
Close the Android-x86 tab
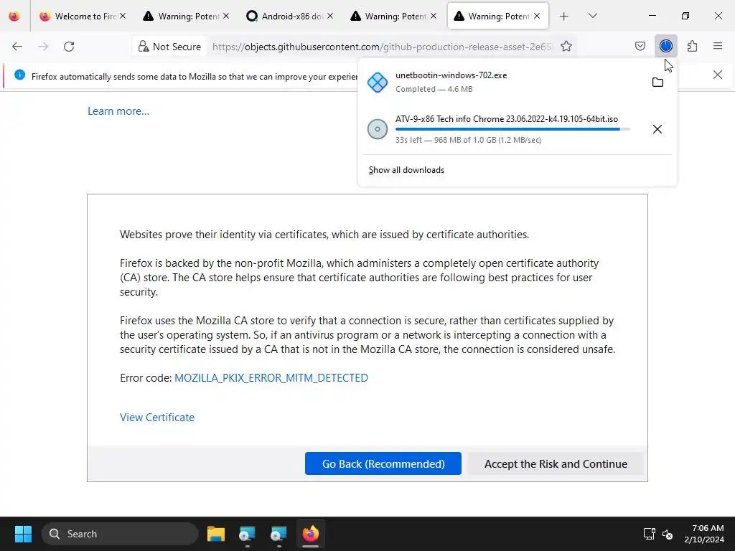pos(330,16)
